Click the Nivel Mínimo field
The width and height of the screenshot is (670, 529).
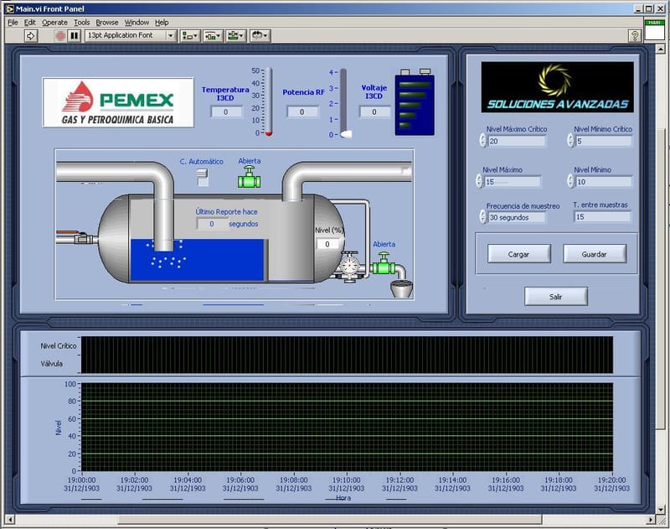[x=604, y=182]
